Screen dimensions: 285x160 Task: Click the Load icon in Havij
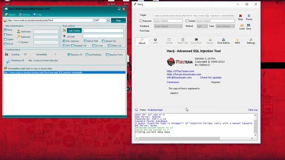242,25
